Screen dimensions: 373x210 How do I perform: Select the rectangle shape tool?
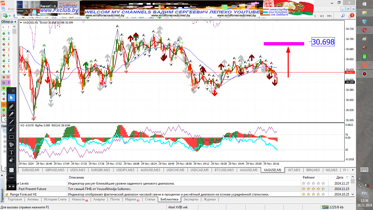tap(11, 137)
